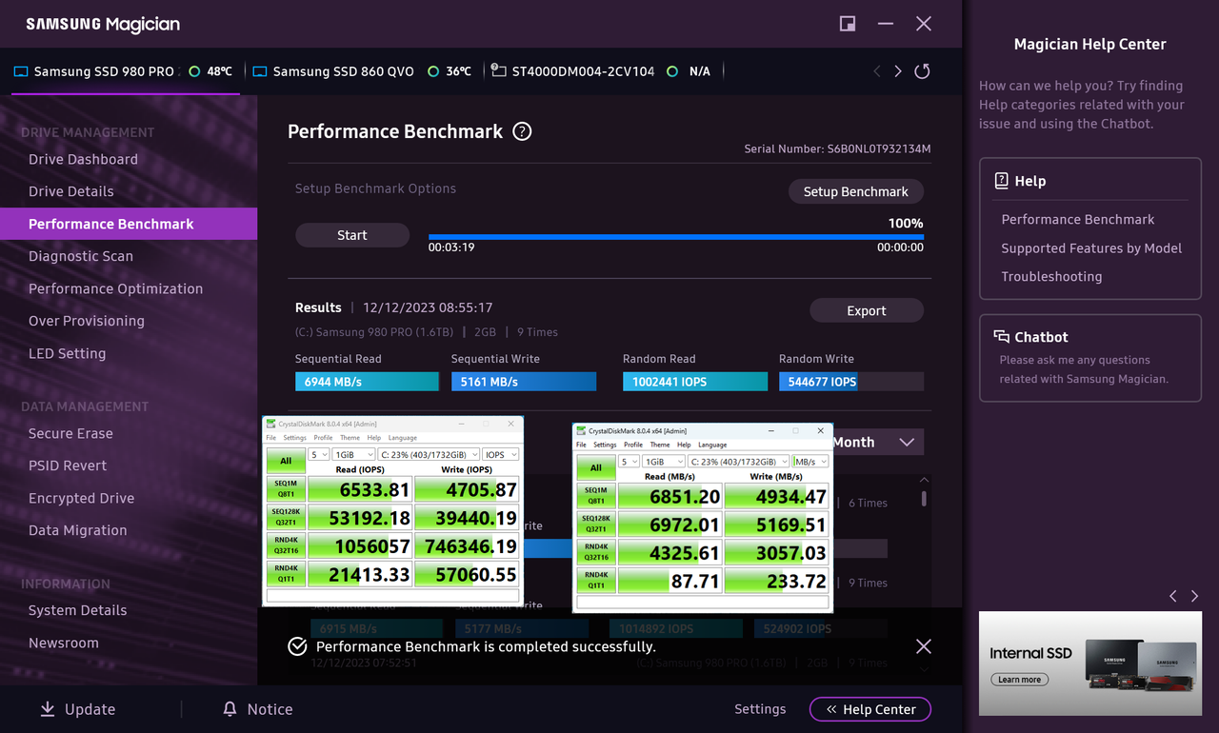Change units using the IOPS dropdown
Image resolution: width=1219 pixels, height=733 pixels.
click(x=500, y=454)
